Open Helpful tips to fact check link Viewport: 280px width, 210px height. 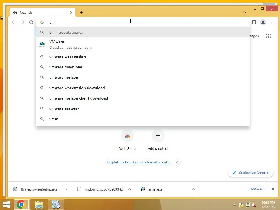point(139,162)
